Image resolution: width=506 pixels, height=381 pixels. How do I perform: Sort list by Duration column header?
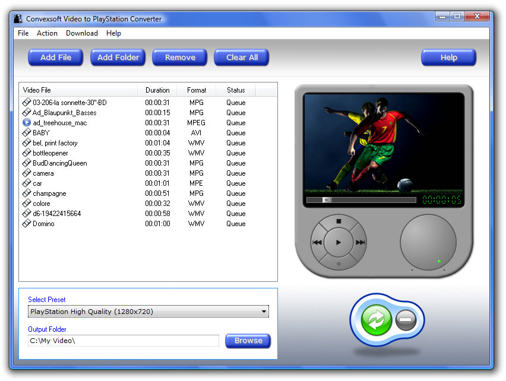[x=157, y=90]
